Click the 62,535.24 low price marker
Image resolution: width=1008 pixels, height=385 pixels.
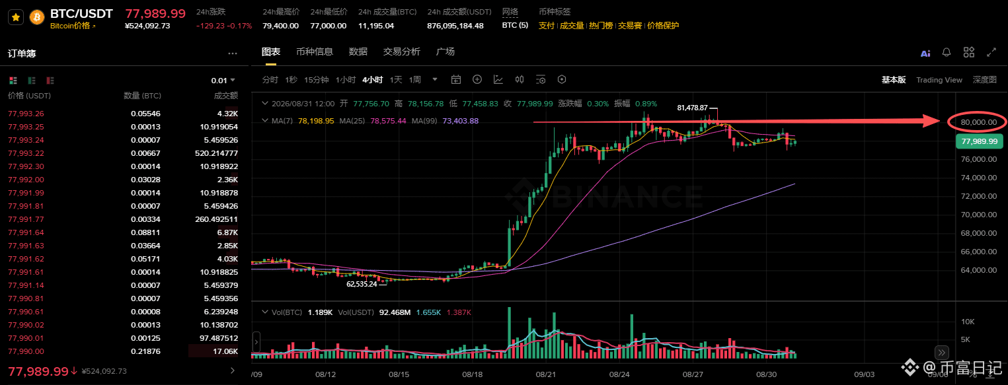pyautogui.click(x=362, y=284)
